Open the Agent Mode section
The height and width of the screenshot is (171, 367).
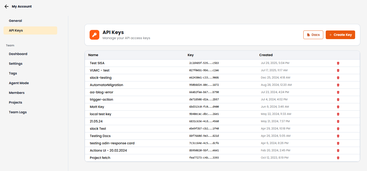coord(19,83)
